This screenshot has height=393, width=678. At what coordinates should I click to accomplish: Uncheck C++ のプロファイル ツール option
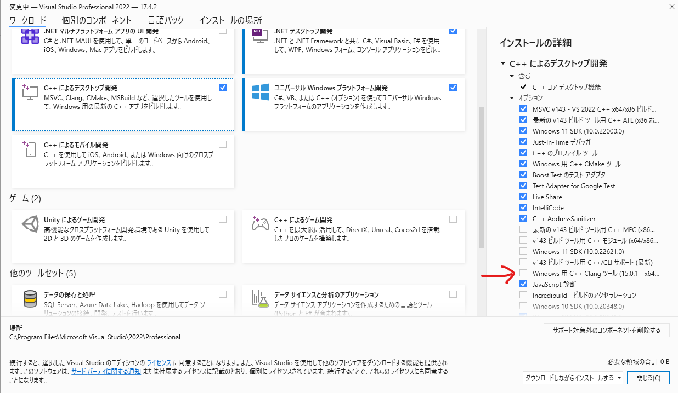pyautogui.click(x=523, y=153)
